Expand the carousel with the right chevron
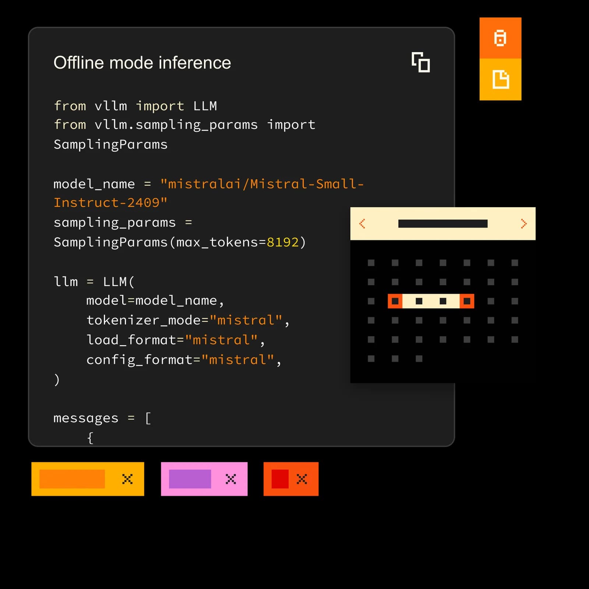This screenshot has width=589, height=589. click(x=524, y=223)
